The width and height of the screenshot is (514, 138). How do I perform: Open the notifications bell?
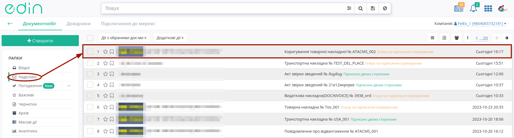click(474, 8)
